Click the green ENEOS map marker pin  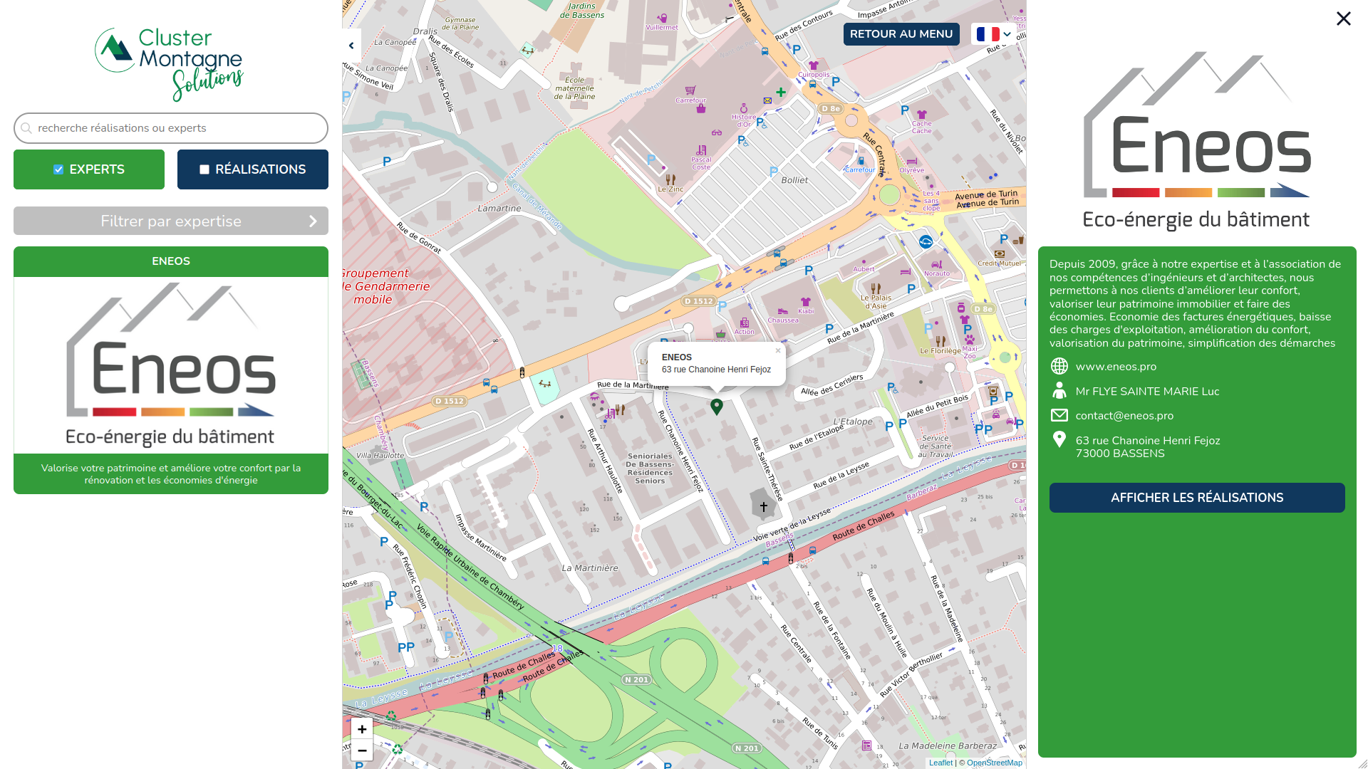717,406
